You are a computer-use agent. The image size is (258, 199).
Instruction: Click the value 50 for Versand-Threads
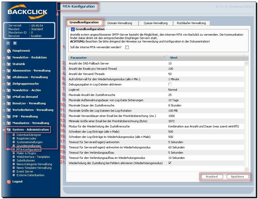tap(170, 74)
